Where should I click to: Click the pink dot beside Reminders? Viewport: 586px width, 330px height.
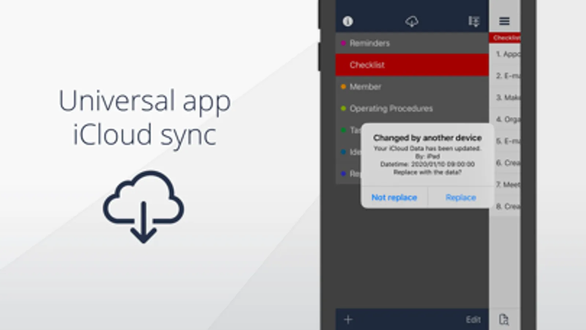coord(343,43)
